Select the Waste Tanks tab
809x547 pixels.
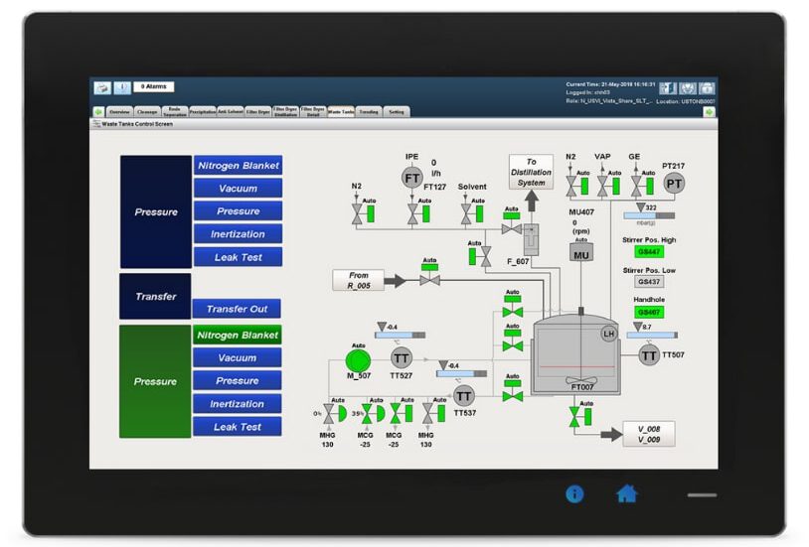pos(341,112)
